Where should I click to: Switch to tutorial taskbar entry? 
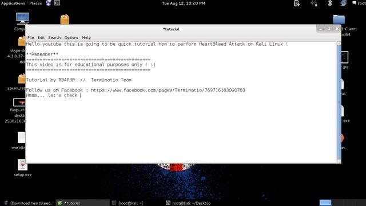(82, 203)
